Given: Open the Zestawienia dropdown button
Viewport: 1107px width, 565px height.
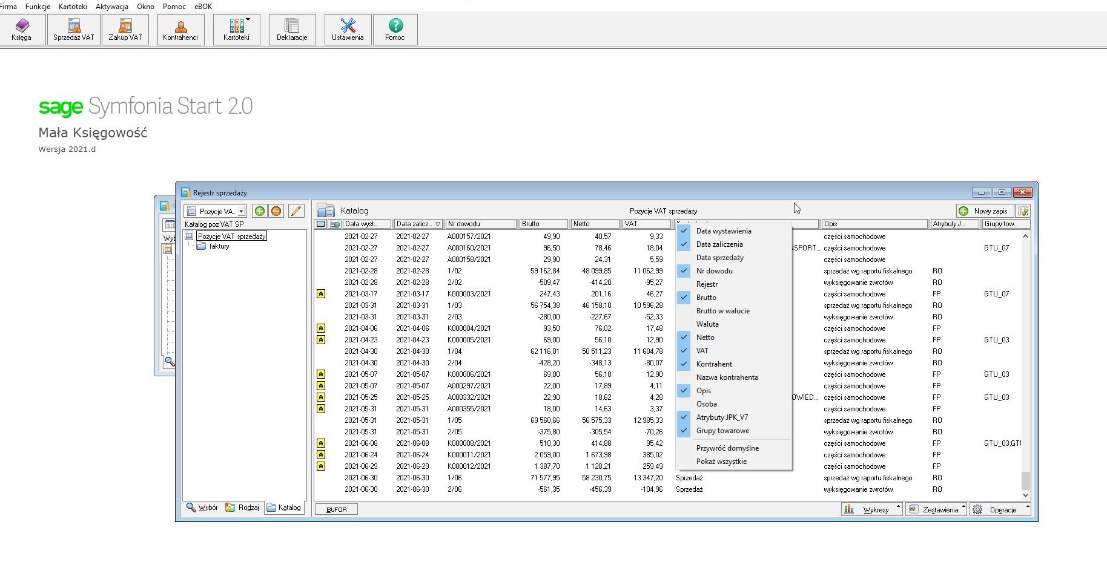Looking at the screenshot, I should click(x=936, y=510).
